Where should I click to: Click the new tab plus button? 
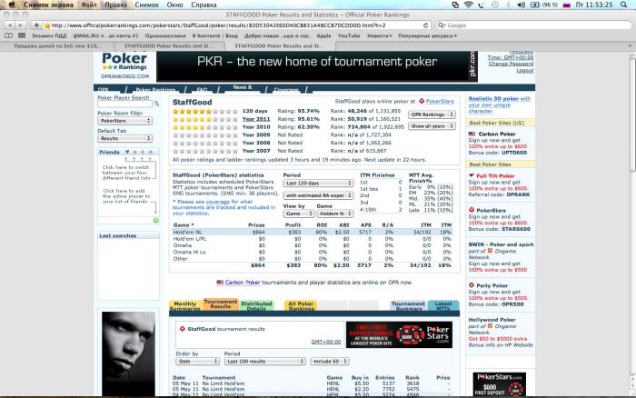point(630,45)
